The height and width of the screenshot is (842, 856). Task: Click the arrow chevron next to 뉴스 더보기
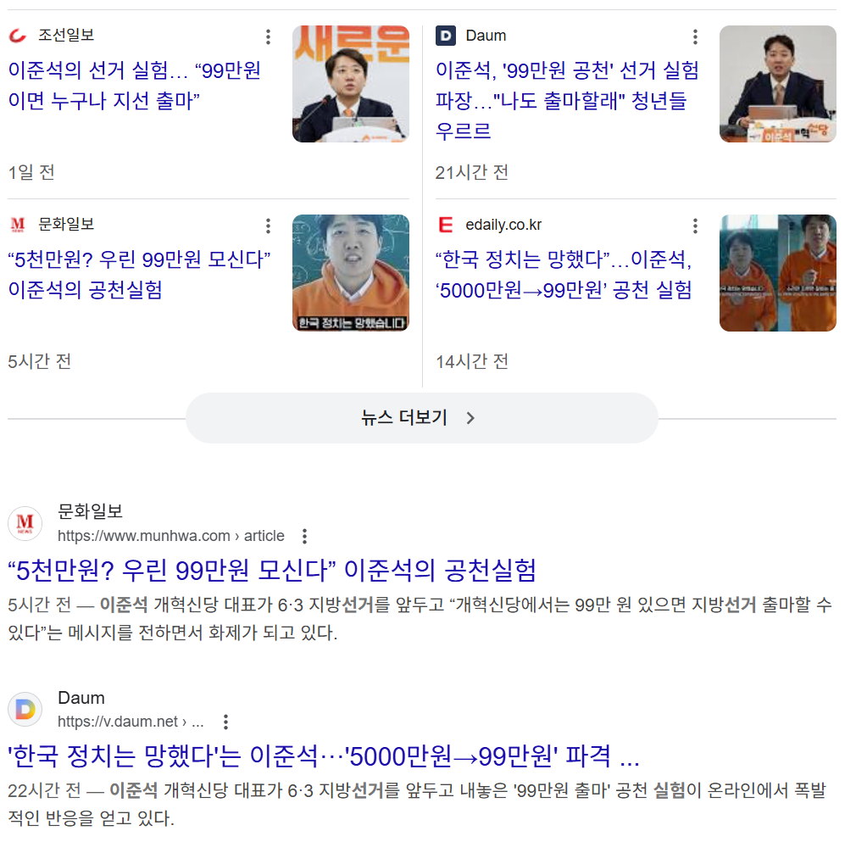coord(470,418)
